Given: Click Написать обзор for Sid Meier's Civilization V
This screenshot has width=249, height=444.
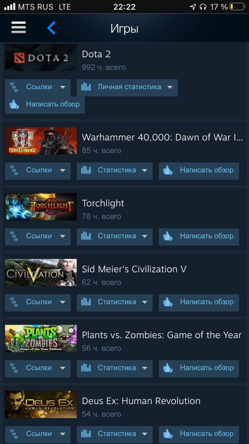Looking at the screenshot, I should coord(199,302).
